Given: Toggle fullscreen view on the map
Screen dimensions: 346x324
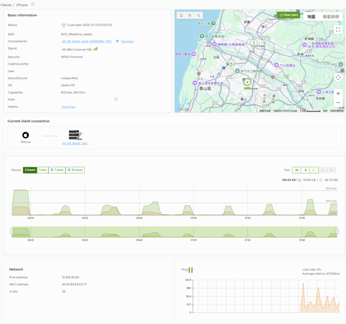Looking at the screenshot, I should [338, 29].
